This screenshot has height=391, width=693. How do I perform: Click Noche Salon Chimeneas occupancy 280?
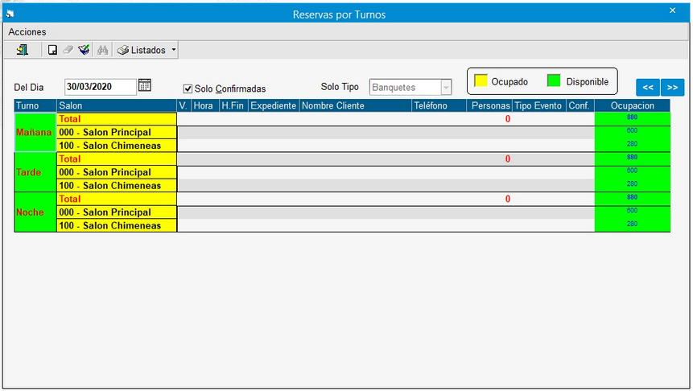pos(633,225)
